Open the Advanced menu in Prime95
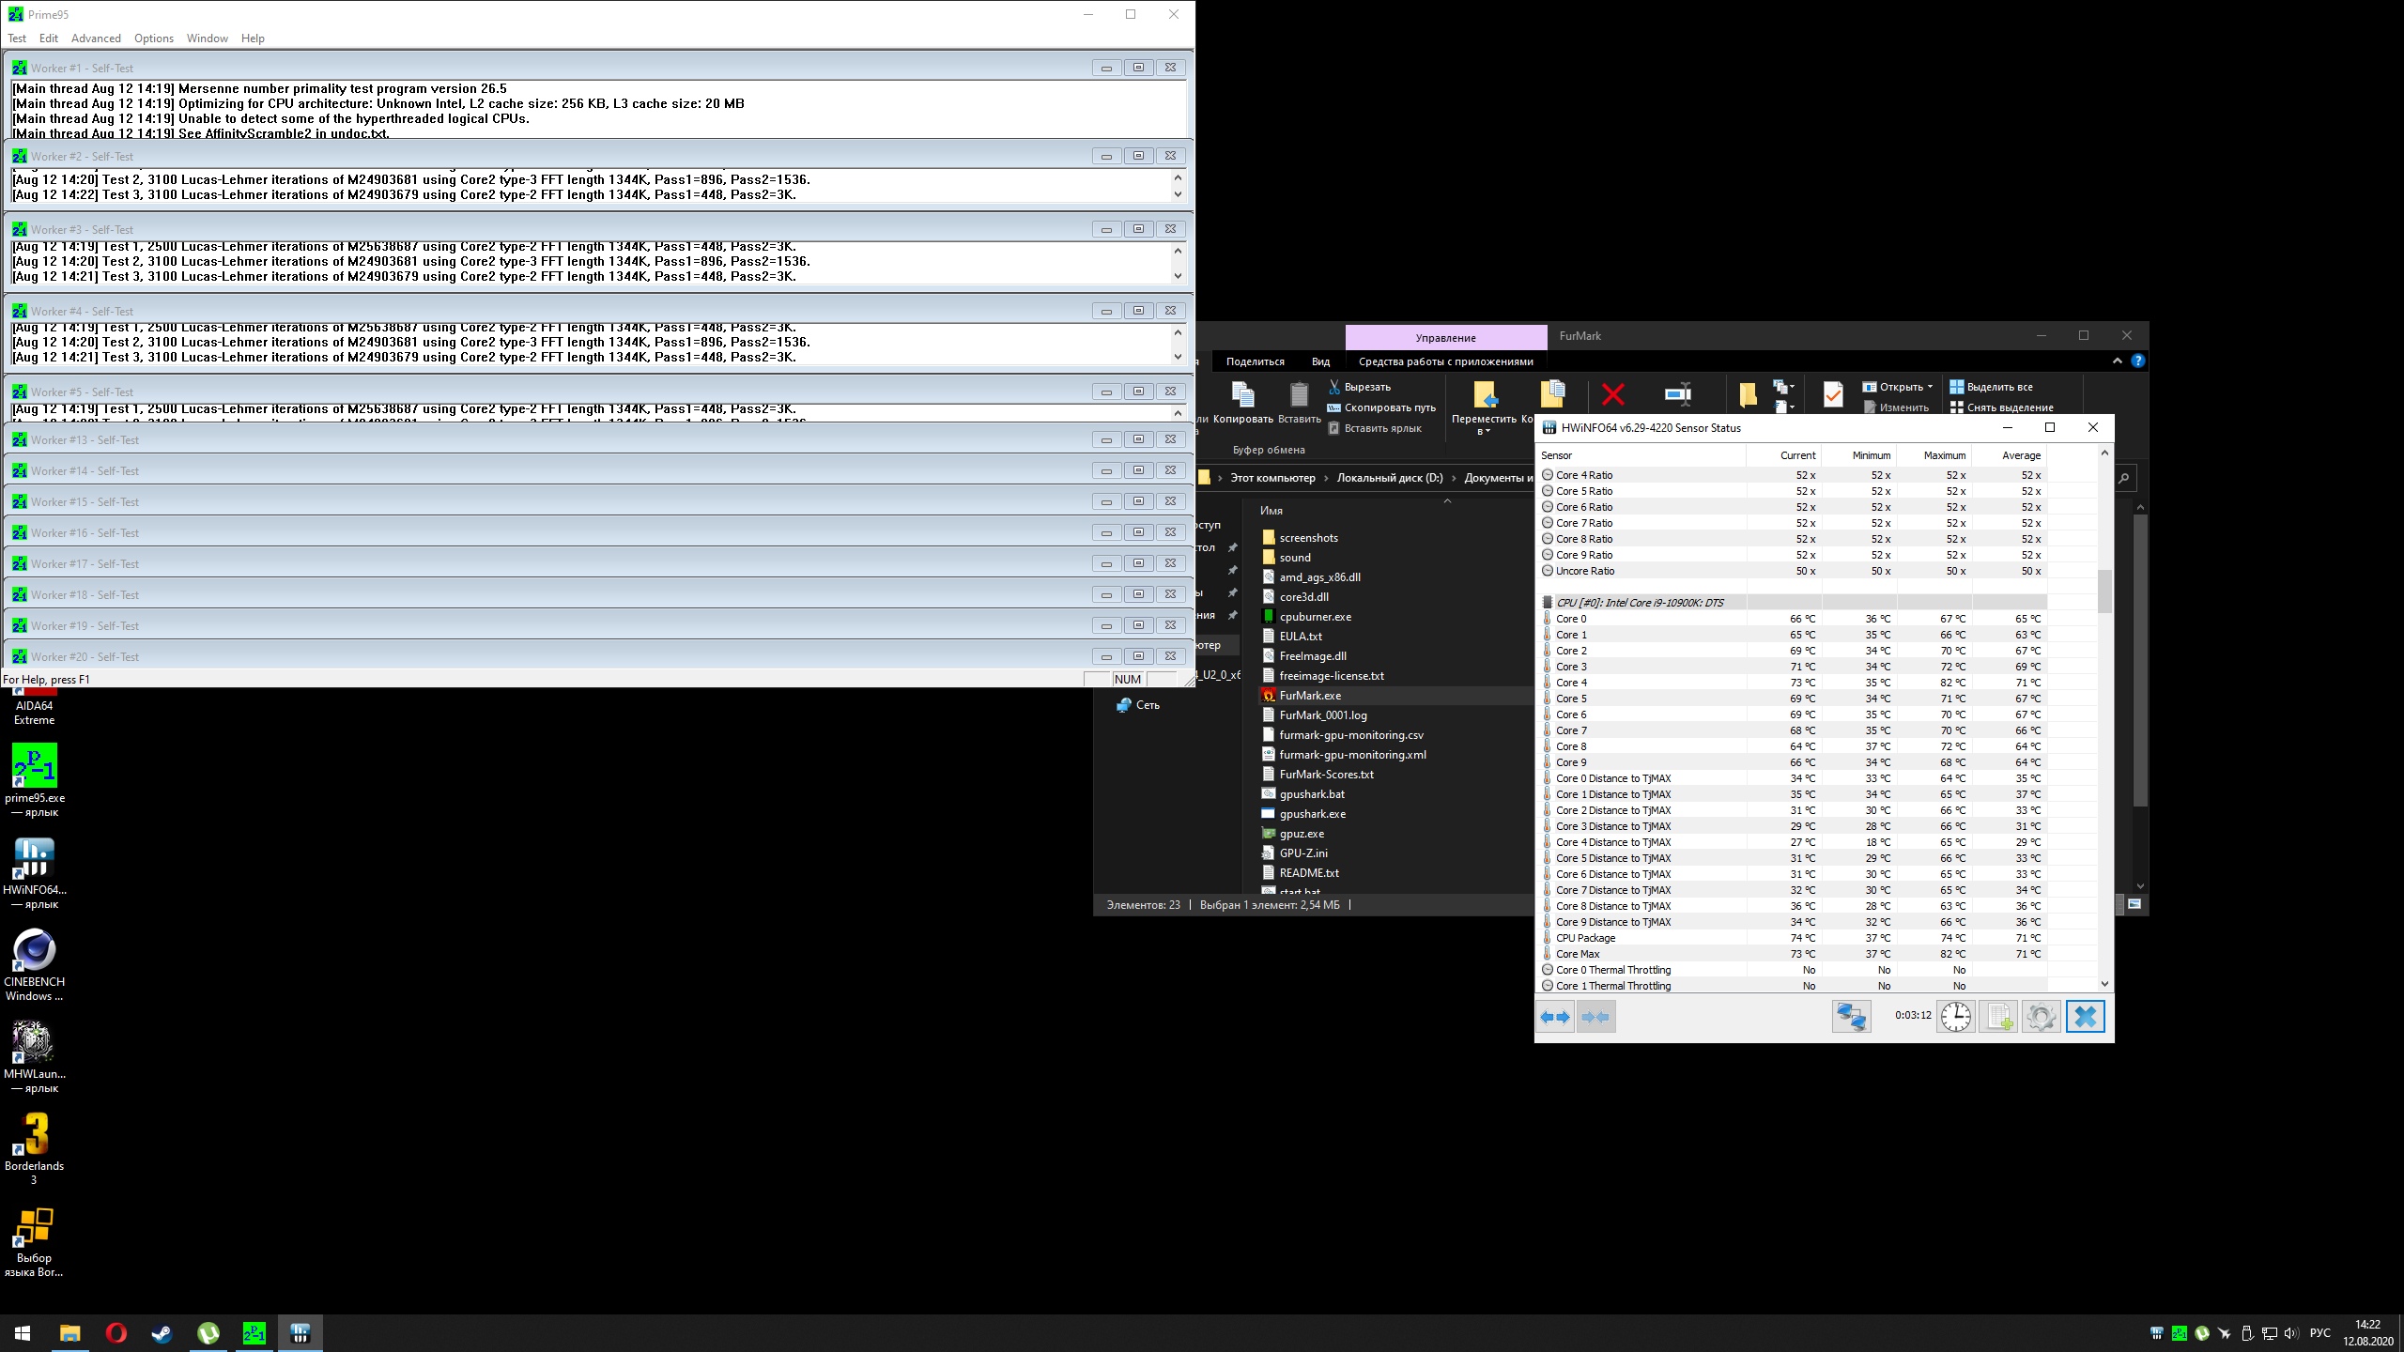2404x1352 pixels. coord(96,38)
